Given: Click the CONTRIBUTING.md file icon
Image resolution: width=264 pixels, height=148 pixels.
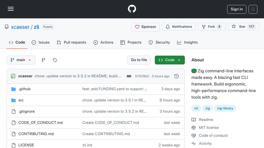Looking at the screenshot, I should pyautogui.click(x=13, y=134).
